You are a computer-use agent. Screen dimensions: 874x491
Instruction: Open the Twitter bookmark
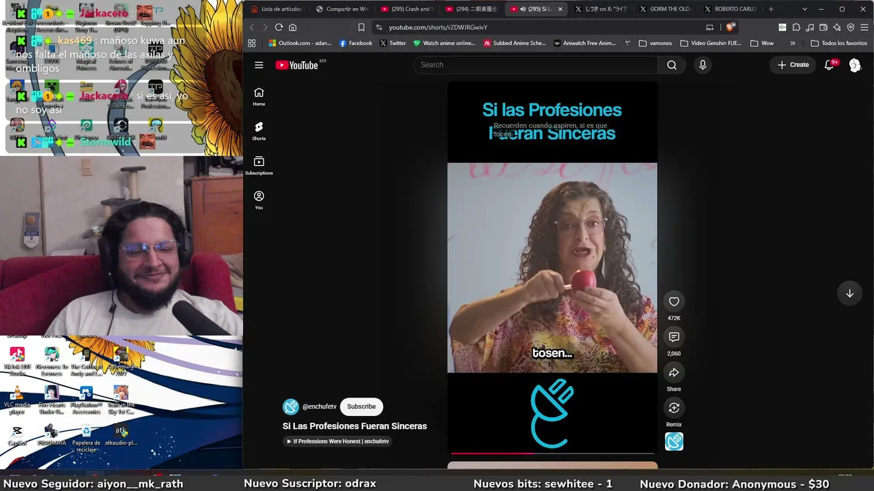click(393, 43)
